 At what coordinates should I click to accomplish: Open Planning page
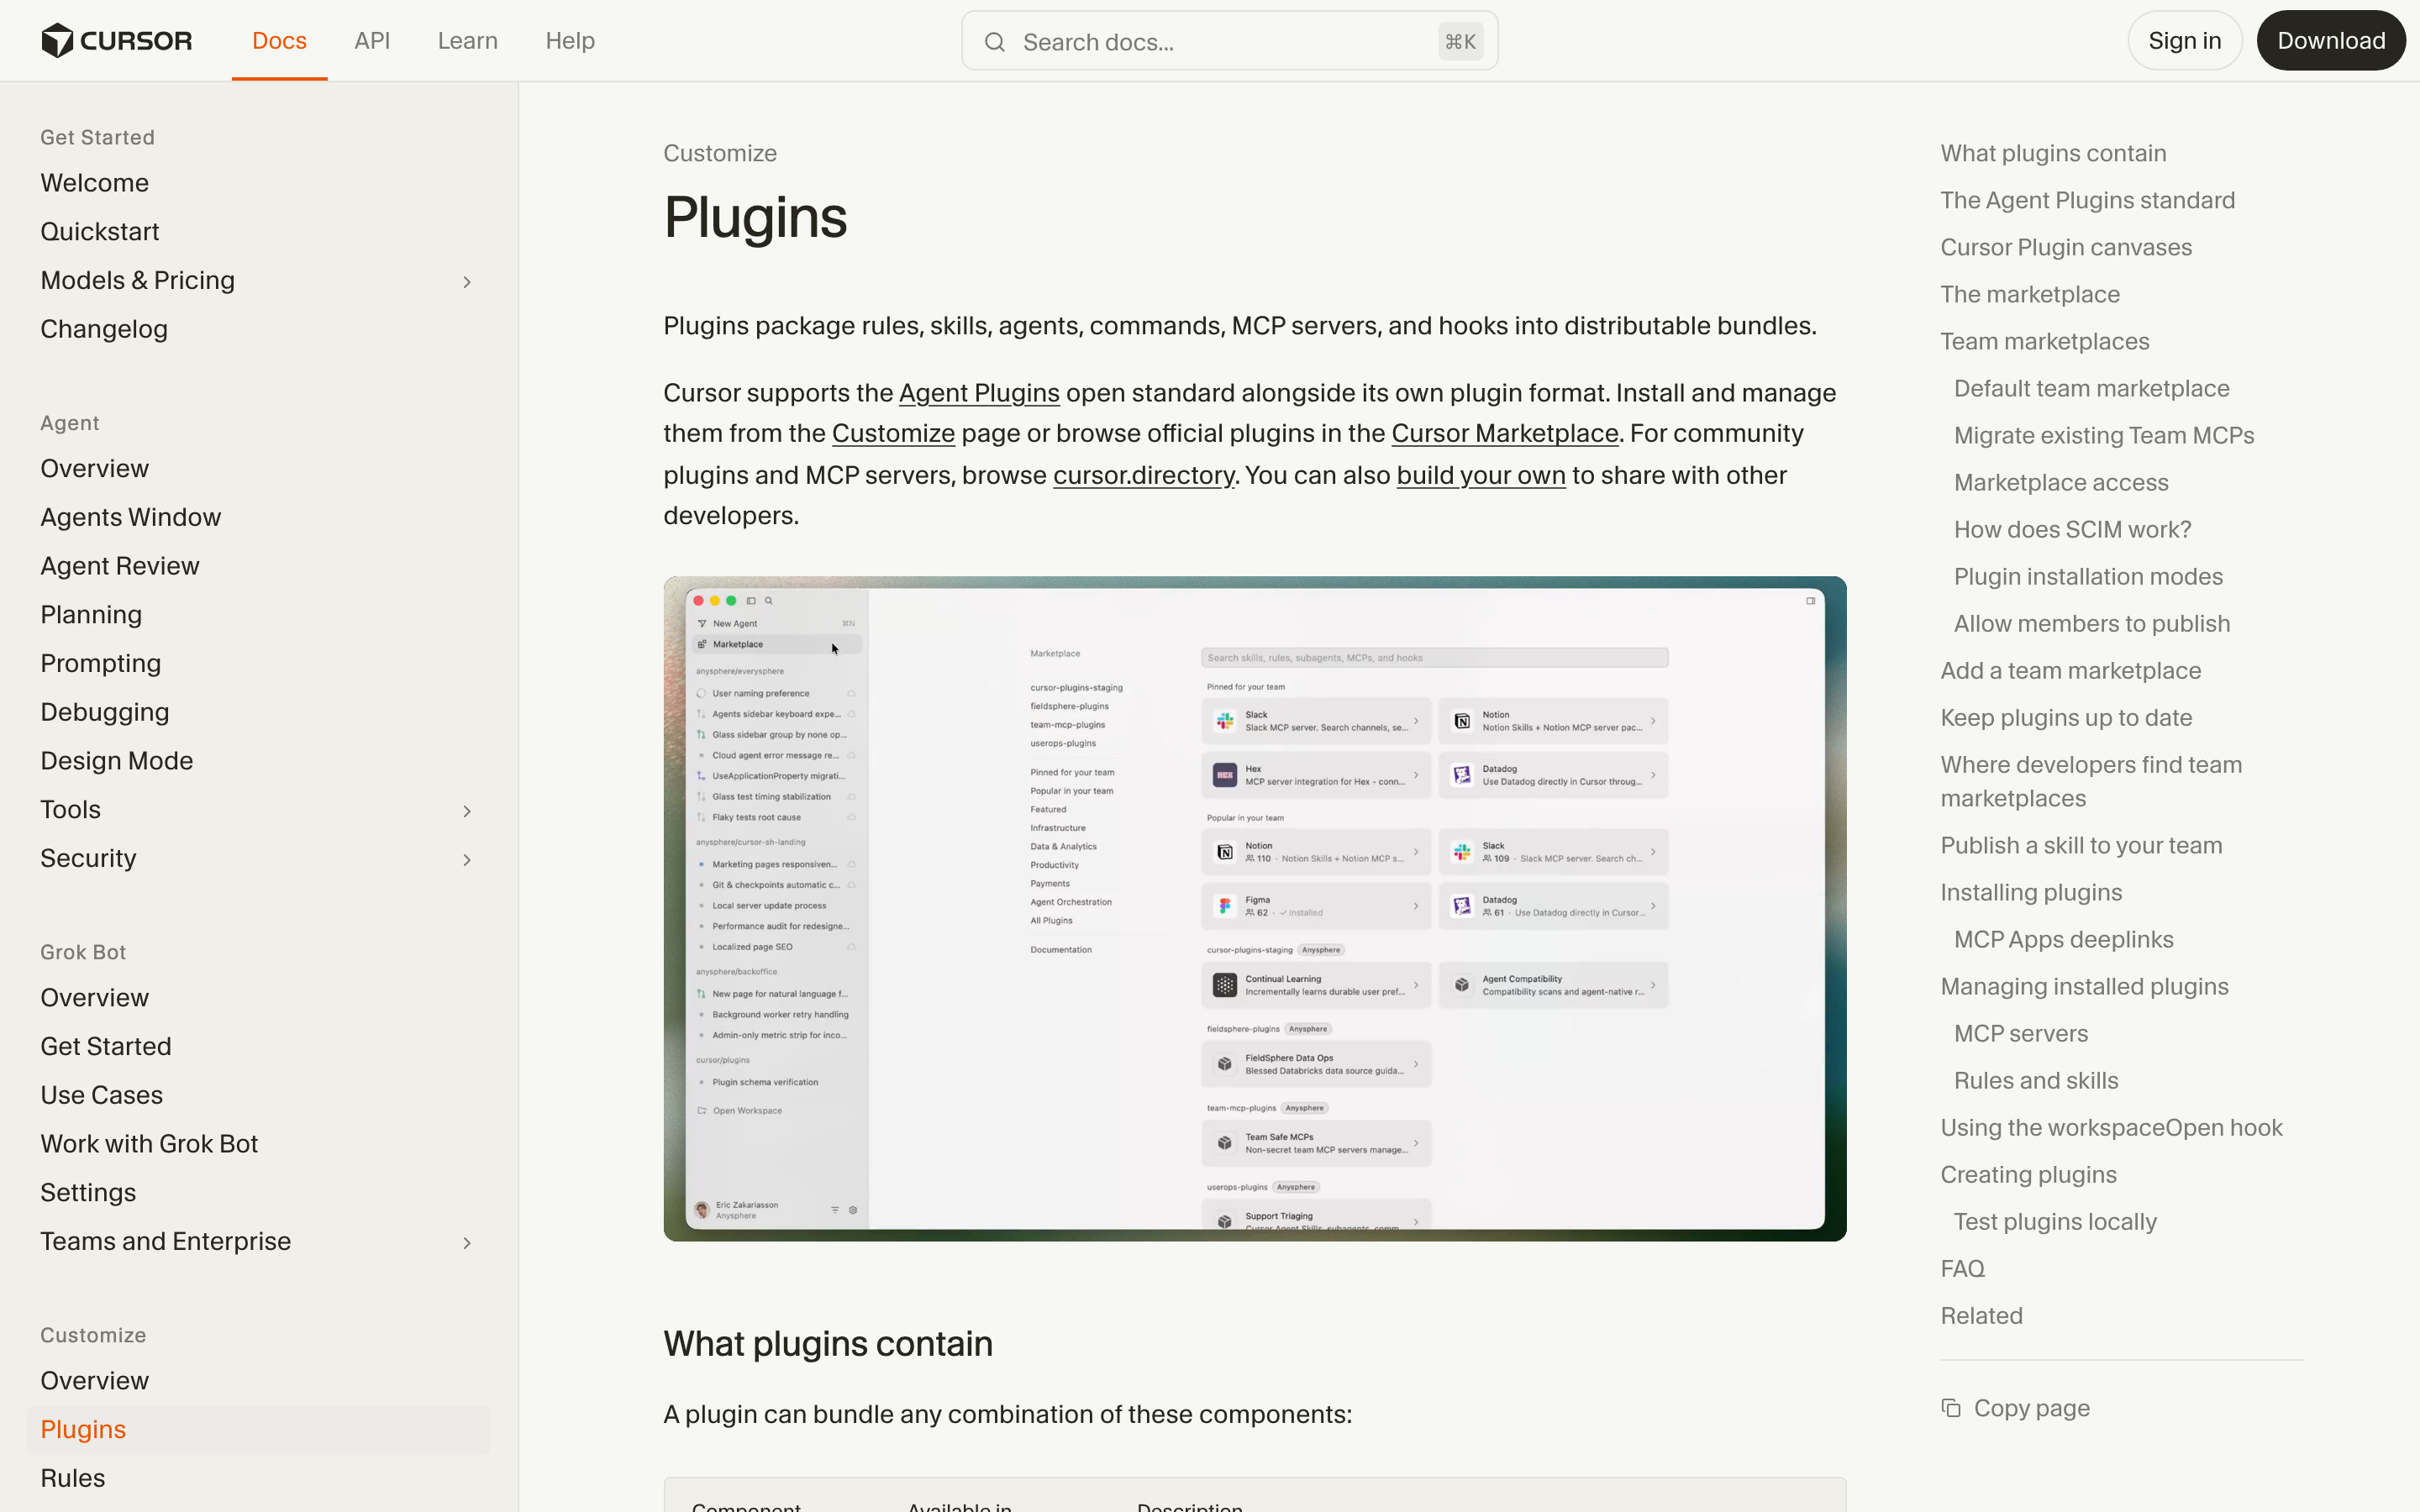pyautogui.click(x=91, y=615)
